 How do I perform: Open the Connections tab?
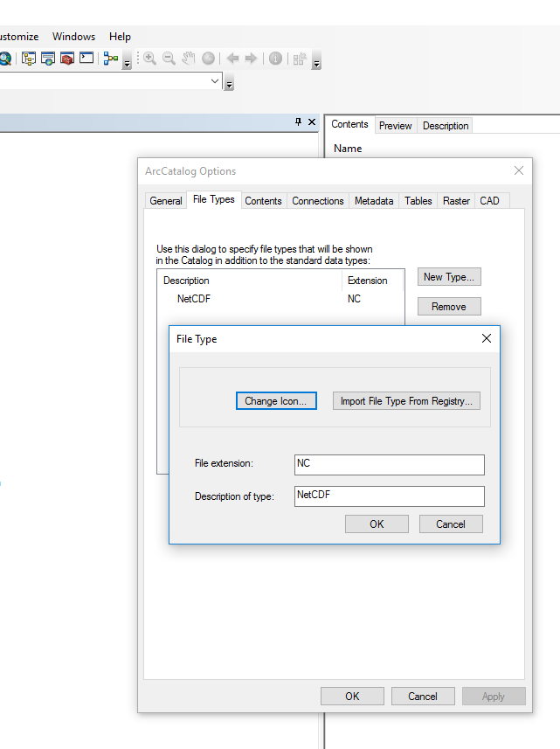coord(317,201)
